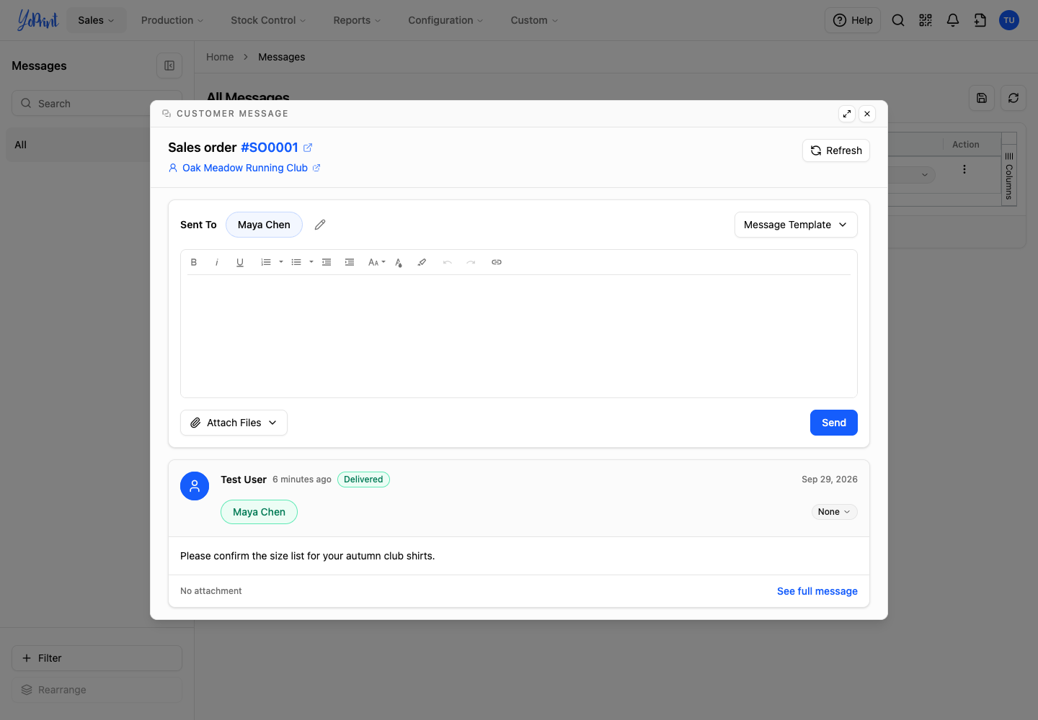Toggle italic formatting in the message editor

coord(217,262)
